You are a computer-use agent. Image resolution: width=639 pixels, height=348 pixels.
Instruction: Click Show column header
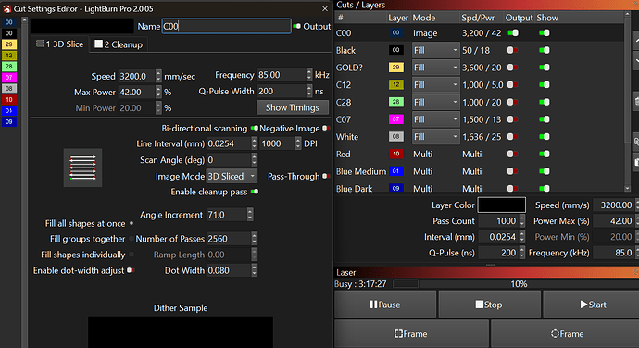[547, 18]
